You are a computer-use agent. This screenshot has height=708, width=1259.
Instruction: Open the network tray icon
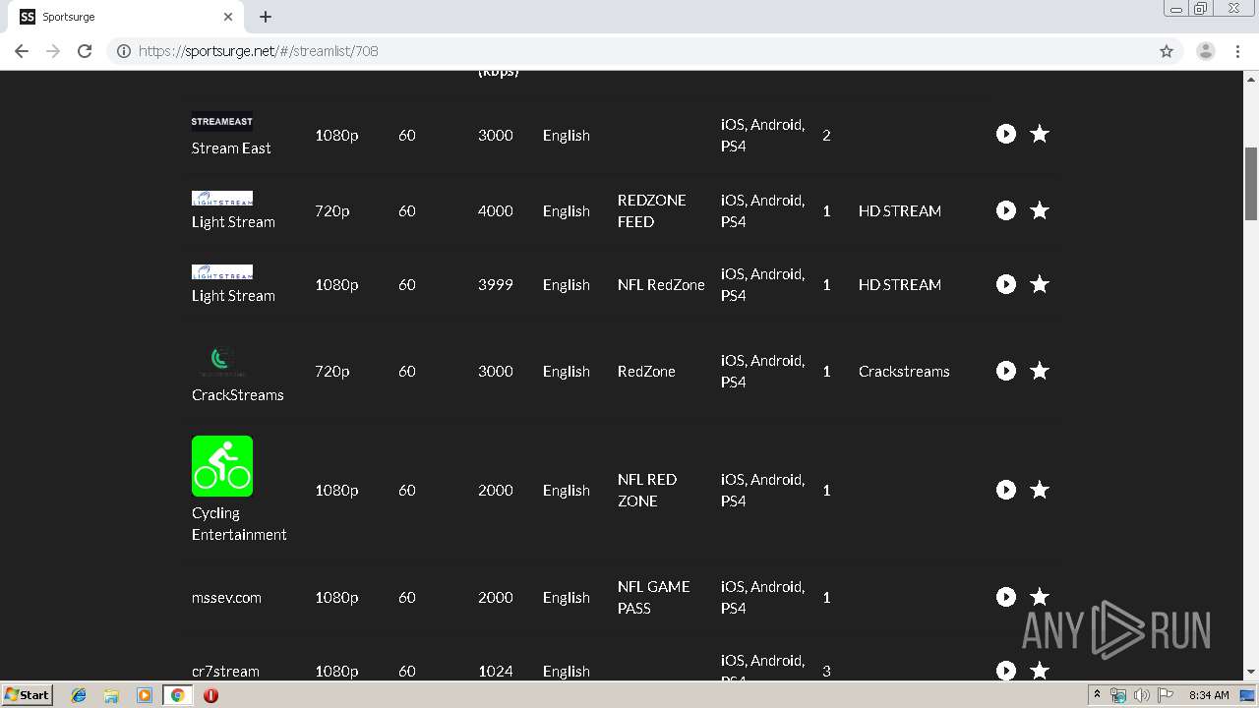point(1118,695)
